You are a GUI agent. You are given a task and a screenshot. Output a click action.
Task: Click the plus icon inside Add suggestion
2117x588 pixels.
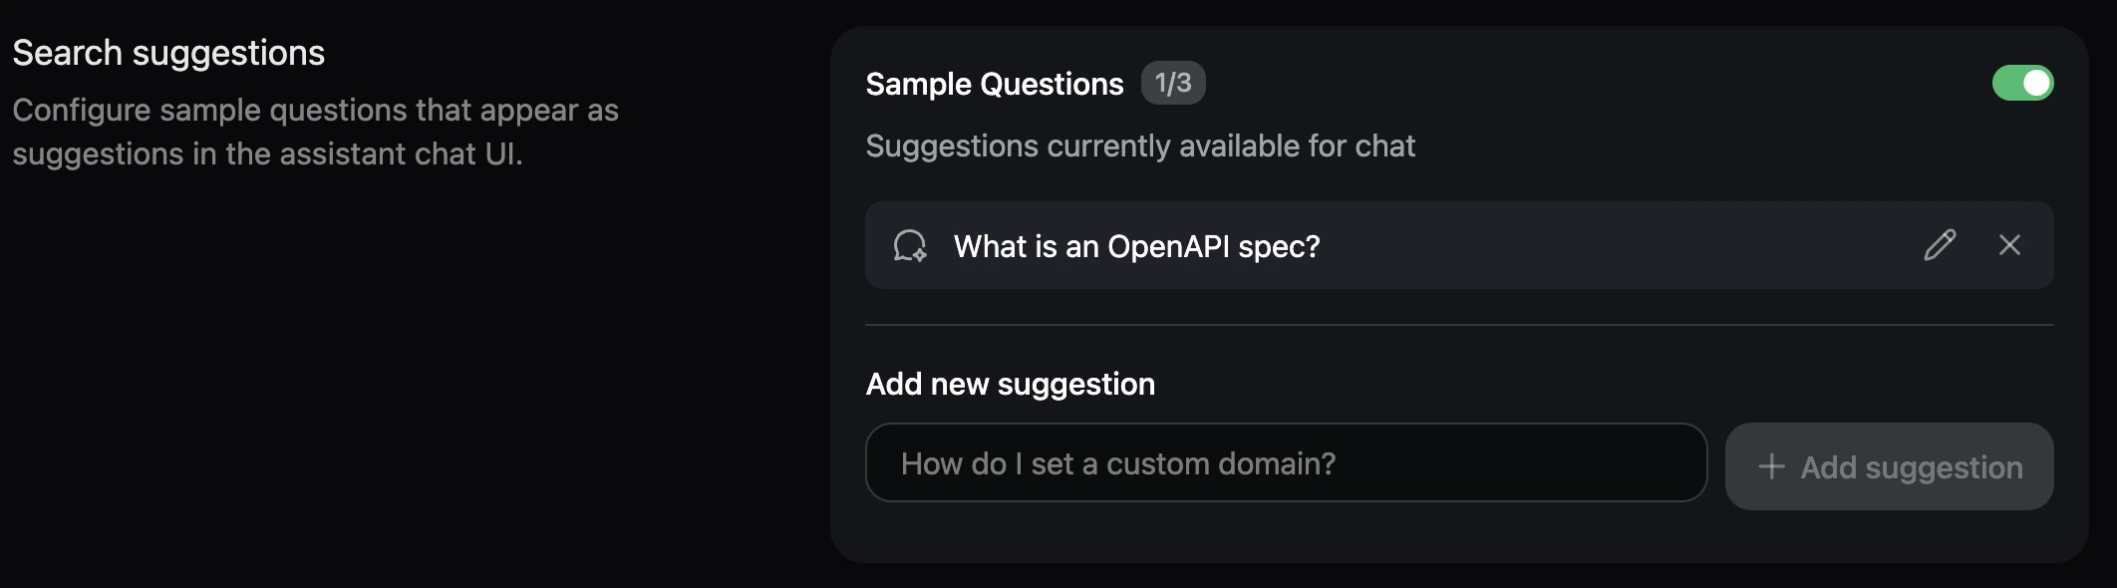pos(1770,466)
